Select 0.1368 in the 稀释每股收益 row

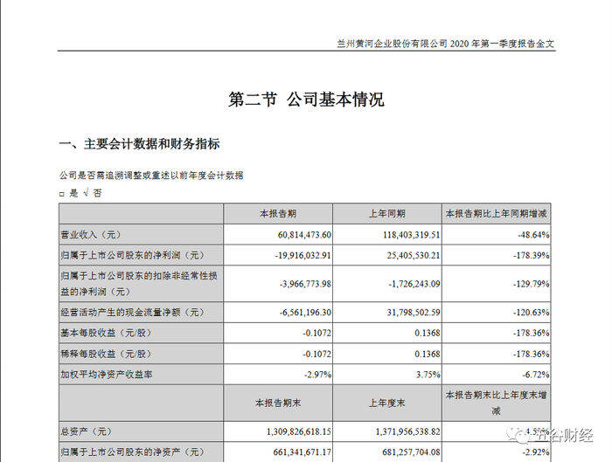[x=428, y=354]
